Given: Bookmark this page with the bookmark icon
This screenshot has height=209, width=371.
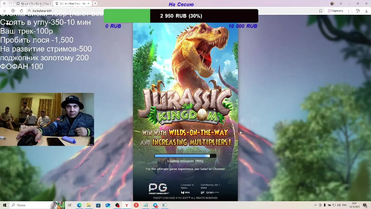Looking at the screenshot, I should [321, 11].
